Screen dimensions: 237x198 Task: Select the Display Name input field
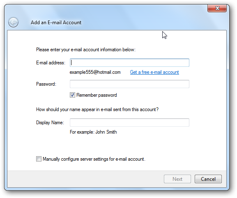click(129, 123)
